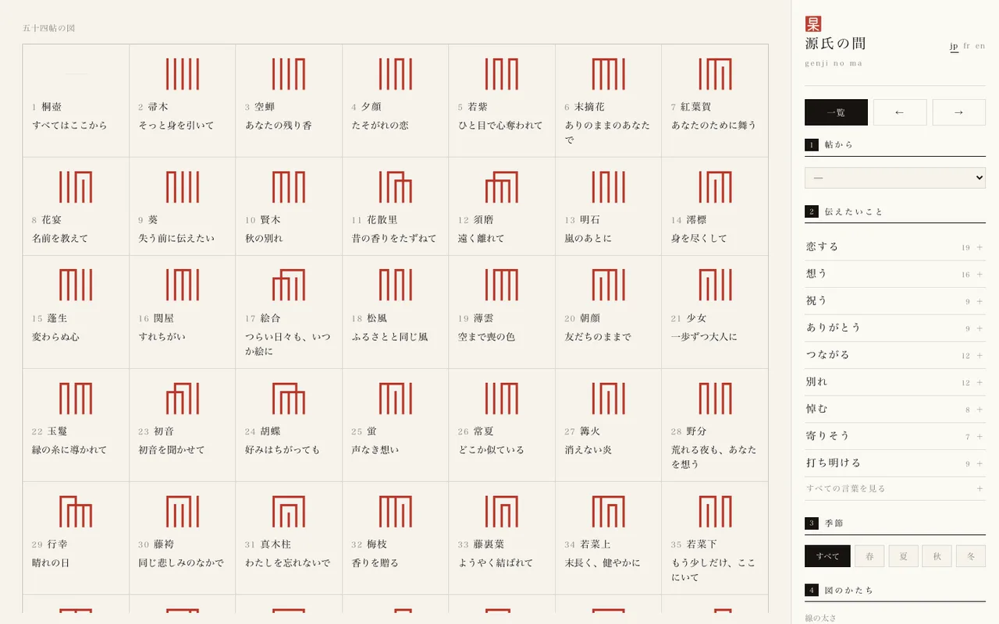999x624 pixels.
Task: Click the Genji-mon crest above 松風
Action: [395, 285]
